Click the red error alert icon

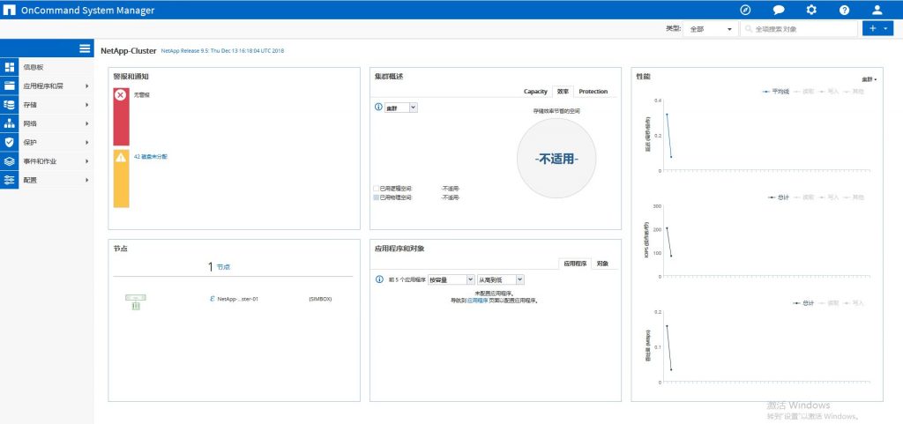coord(120,95)
